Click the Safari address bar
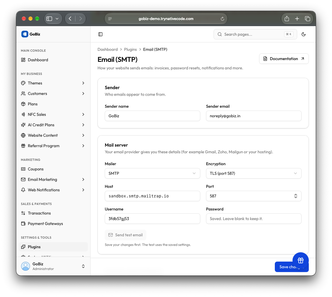This screenshot has height=297, width=332. coord(166,19)
